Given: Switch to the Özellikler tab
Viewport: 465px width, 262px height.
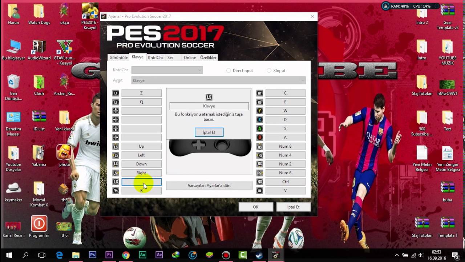Looking at the screenshot, I should click(208, 57).
